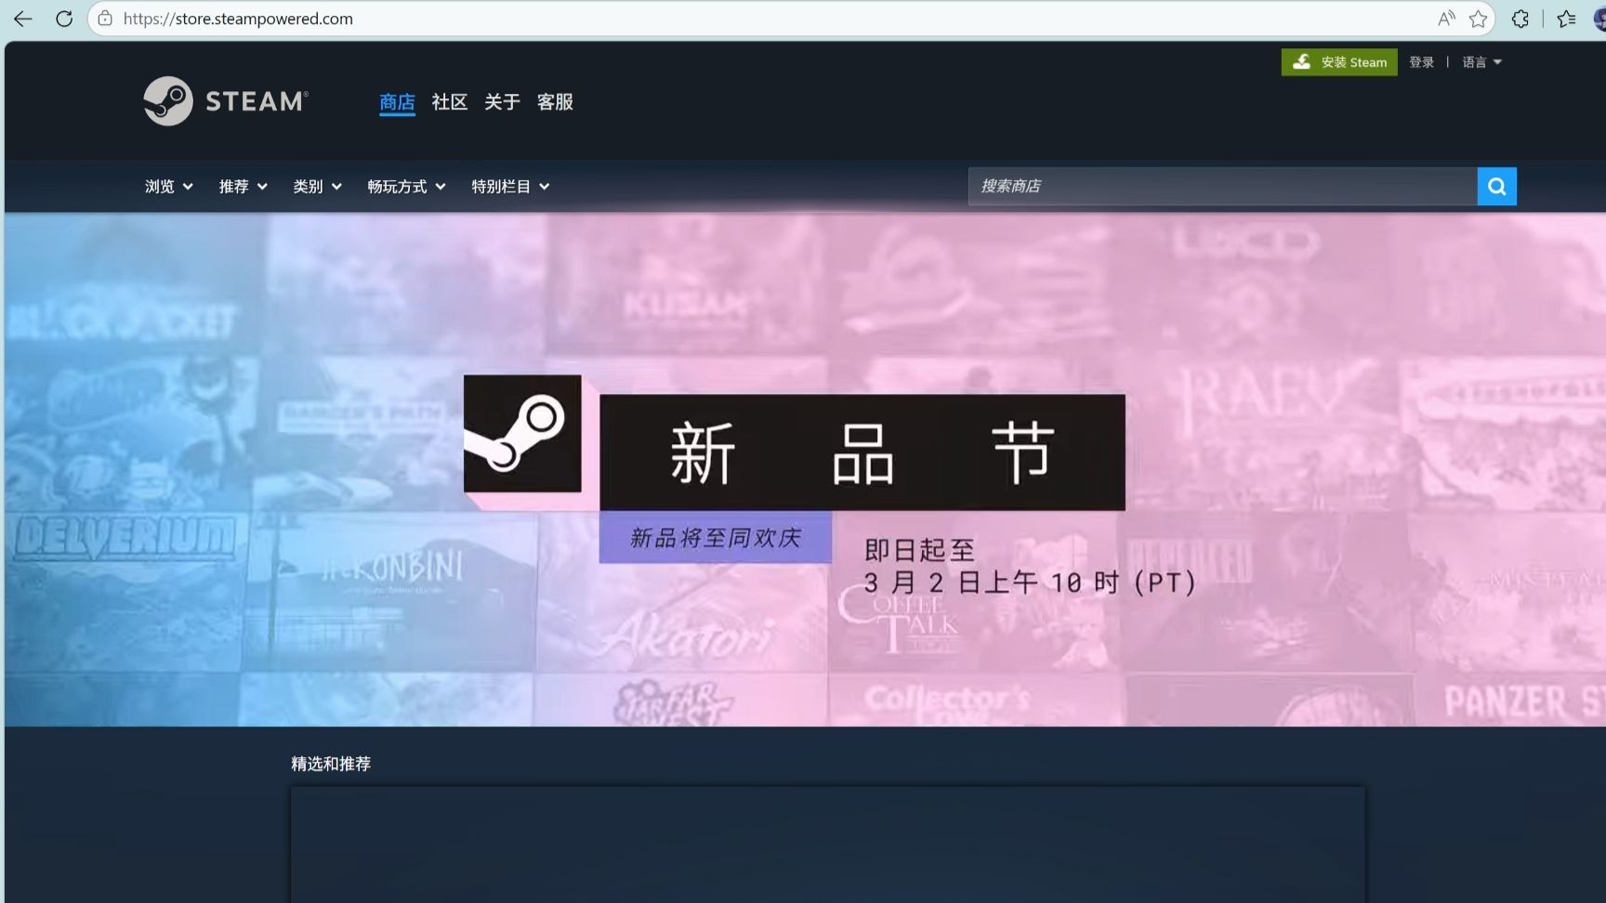Viewport: 1606px width, 903px height.
Task: Click the Steam icon on festival banner
Action: [x=522, y=434]
